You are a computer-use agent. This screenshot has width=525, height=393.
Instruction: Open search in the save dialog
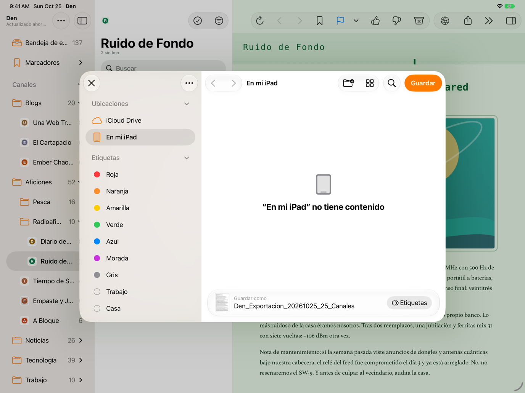[x=391, y=83]
